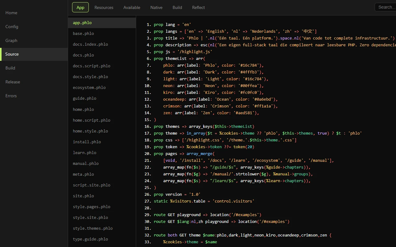
Task: Click the 'prop themeList => arr(' line
Action: click(x=179, y=59)
